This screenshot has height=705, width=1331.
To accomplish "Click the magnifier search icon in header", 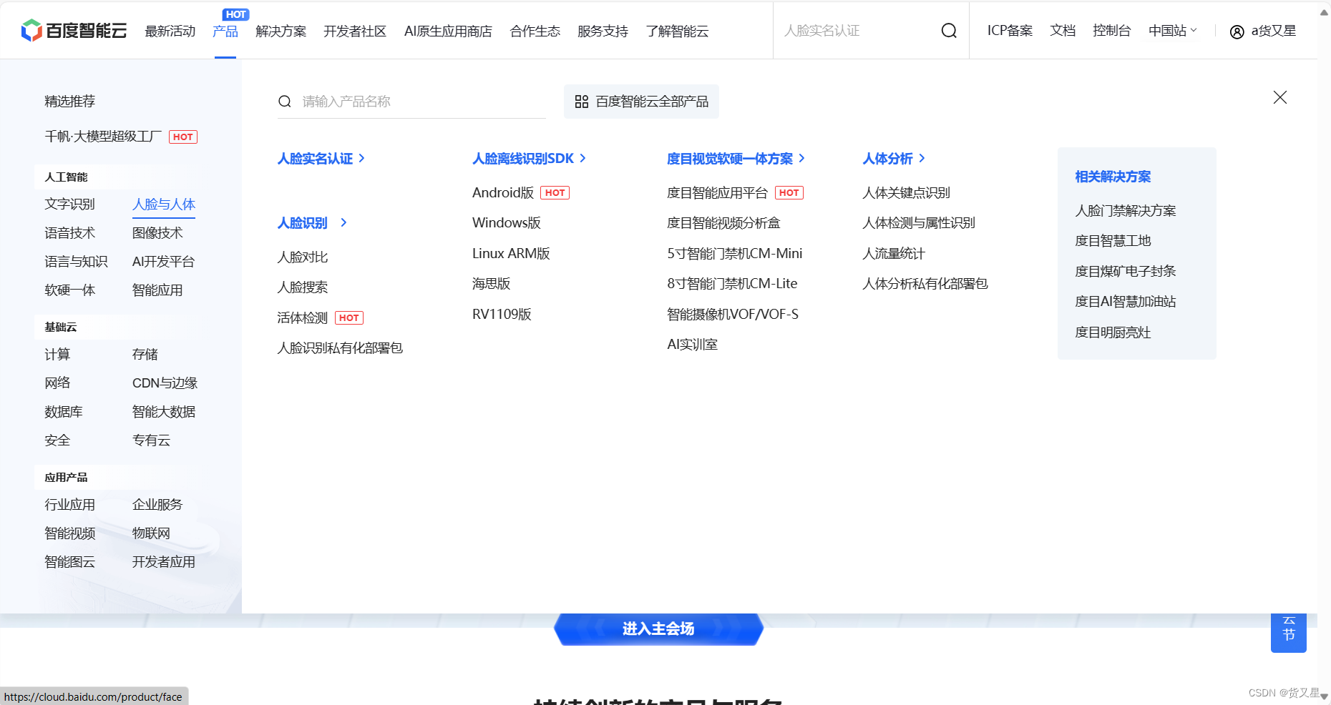I will click(x=949, y=31).
